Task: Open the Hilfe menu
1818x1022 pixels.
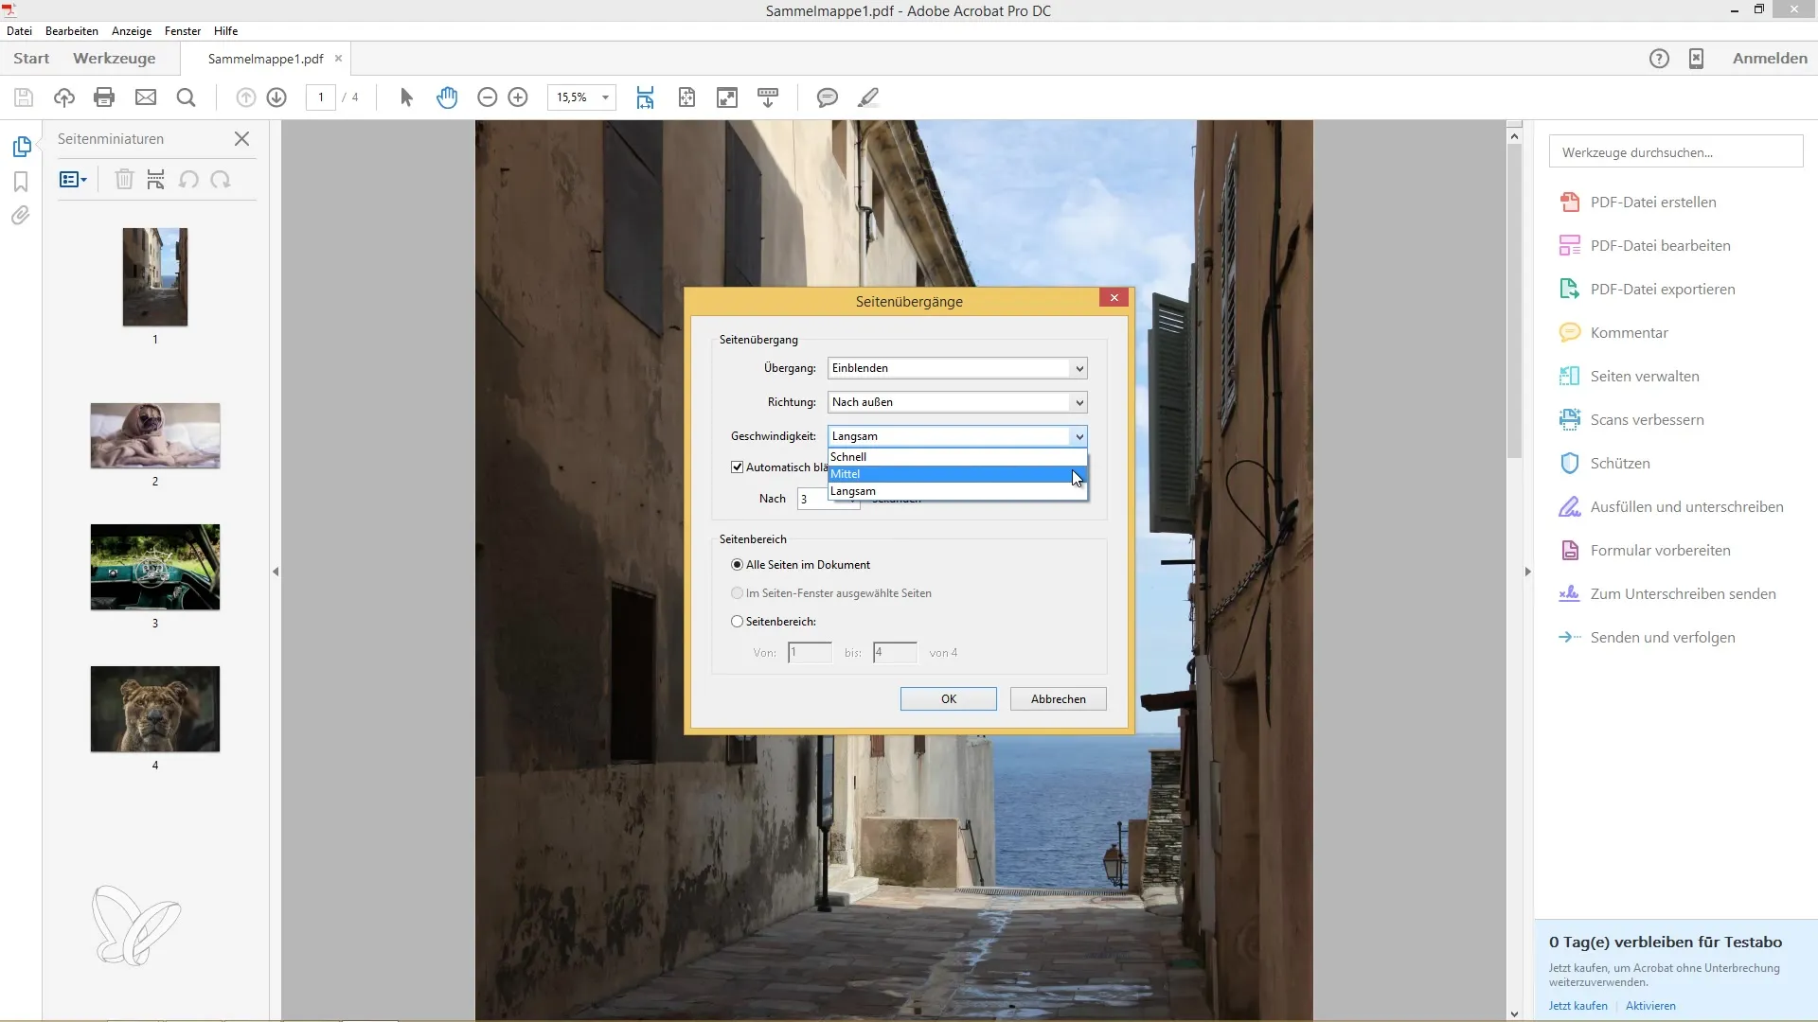Action: pyautogui.click(x=225, y=31)
